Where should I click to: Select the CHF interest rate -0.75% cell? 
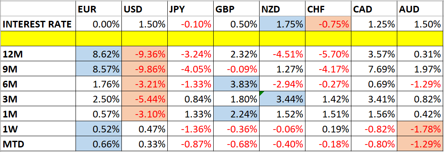pos(328,24)
